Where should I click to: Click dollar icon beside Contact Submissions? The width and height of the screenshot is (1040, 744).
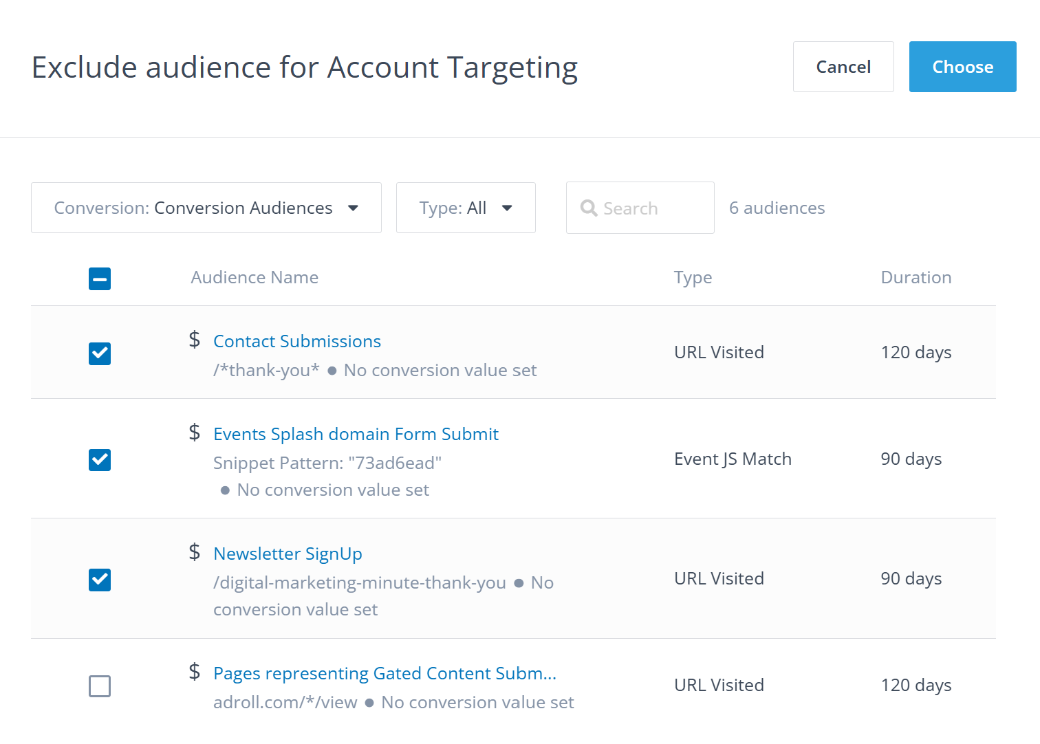[x=195, y=340]
